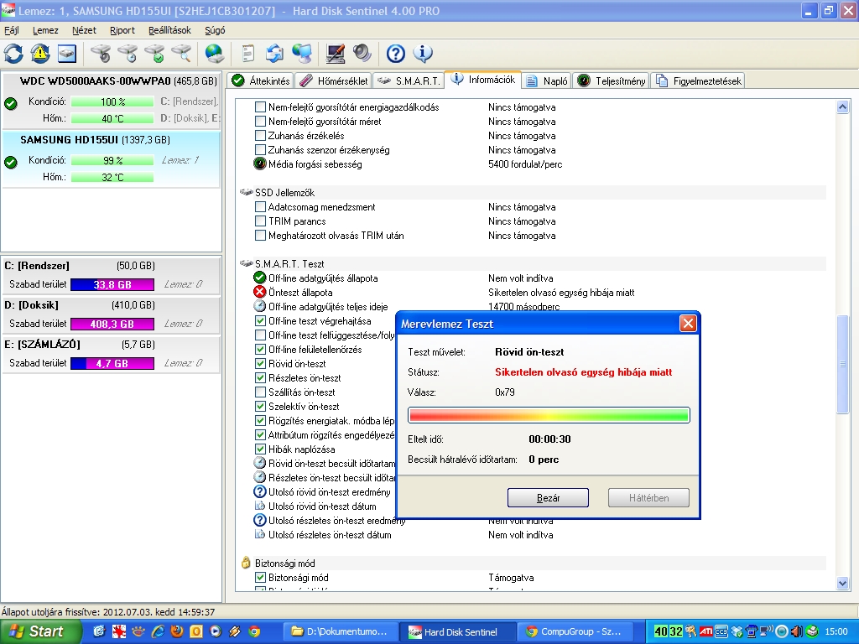The height and width of the screenshot is (644, 859).
Task: Open the Lemez menu
Action: point(45,30)
